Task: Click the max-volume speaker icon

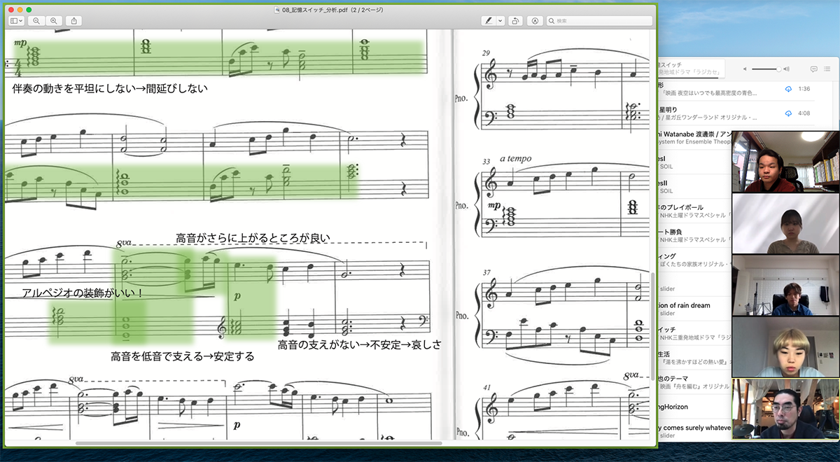Action: (787, 69)
